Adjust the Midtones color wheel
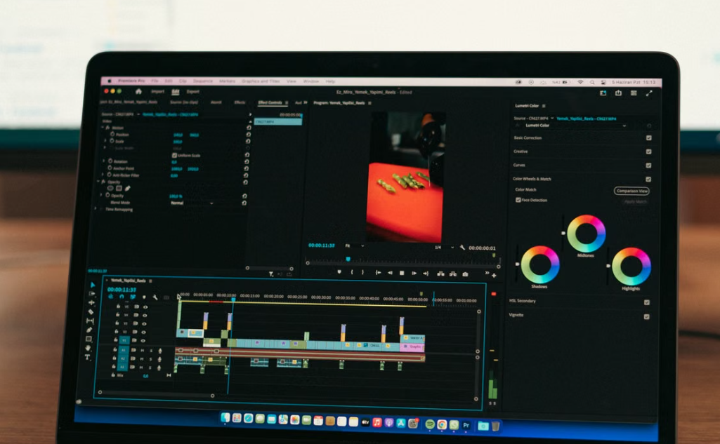The image size is (720, 444). point(586,233)
